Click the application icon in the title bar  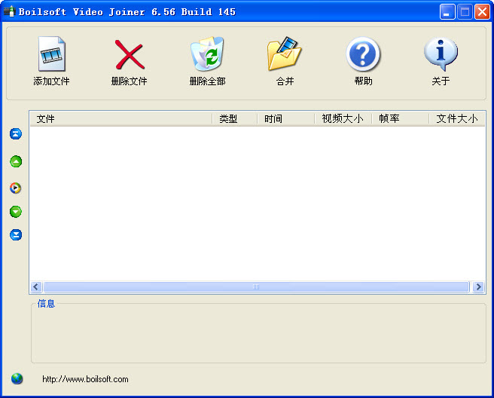click(x=10, y=11)
